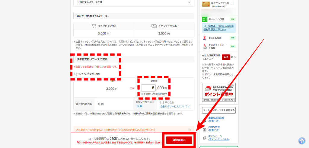
Task: Open the 自動リボサービスのみのお申し込み banner arrow
Action: click(x=190, y=130)
